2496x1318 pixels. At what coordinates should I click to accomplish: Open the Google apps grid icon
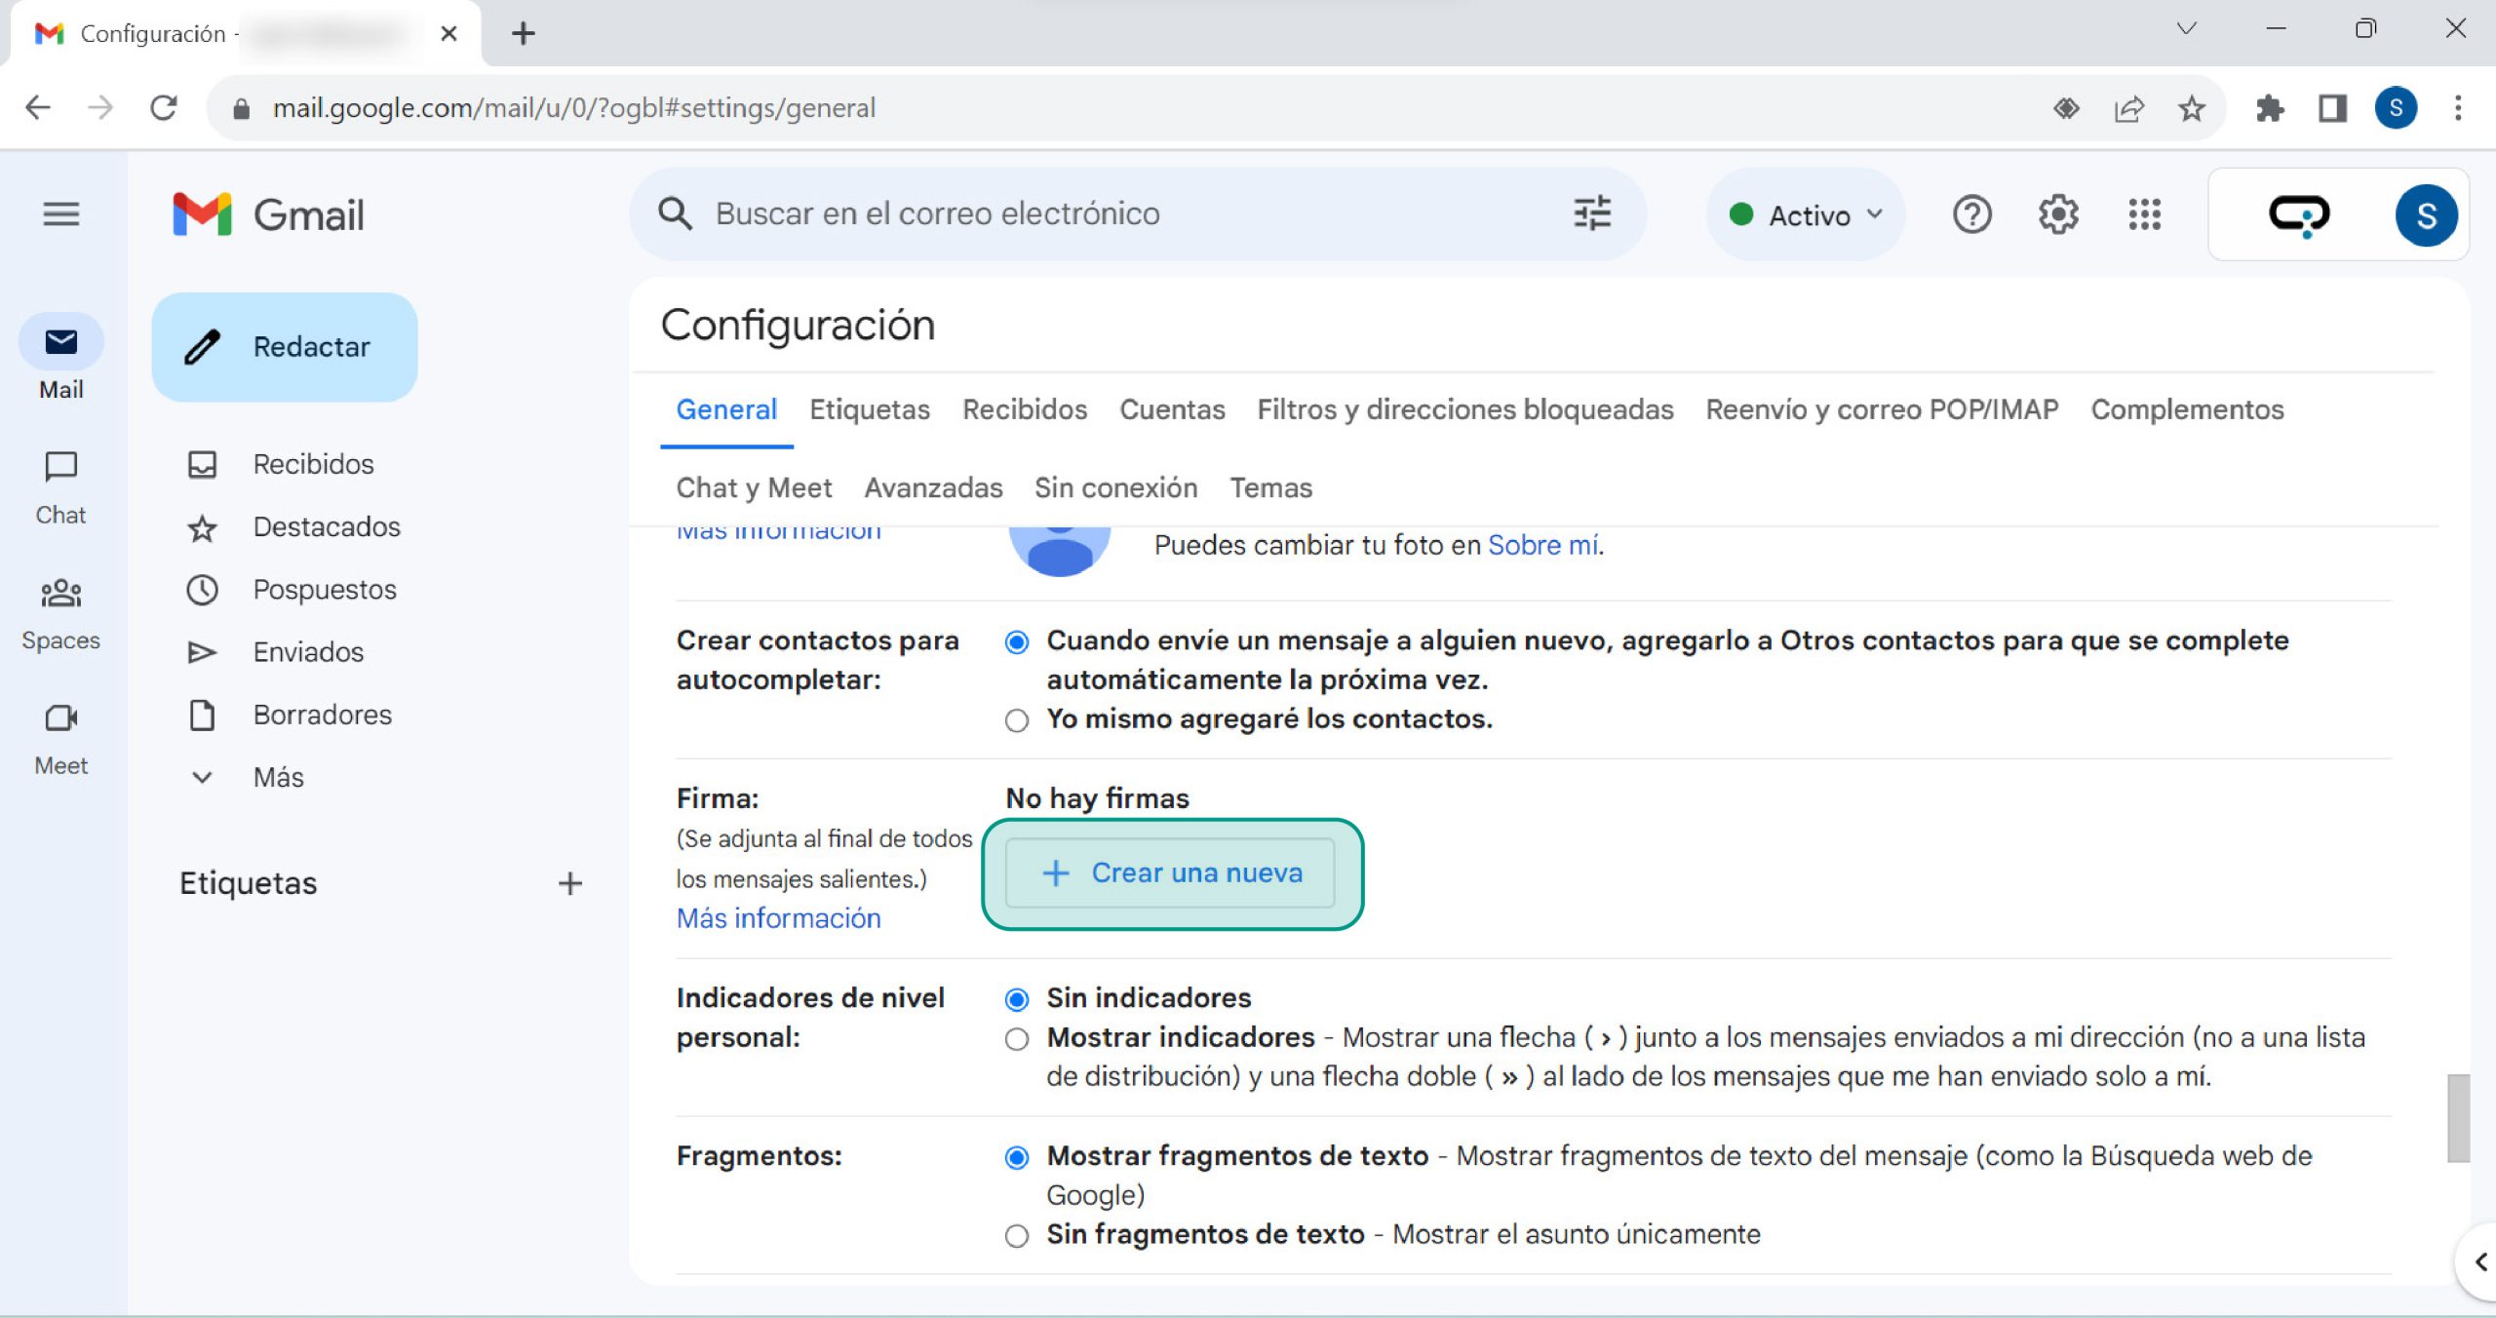(2144, 214)
